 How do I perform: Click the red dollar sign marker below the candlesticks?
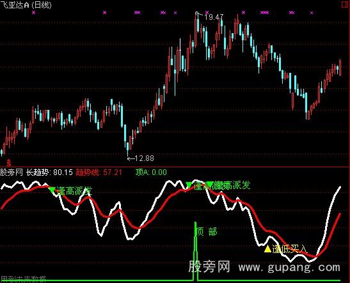[x=9, y=163]
